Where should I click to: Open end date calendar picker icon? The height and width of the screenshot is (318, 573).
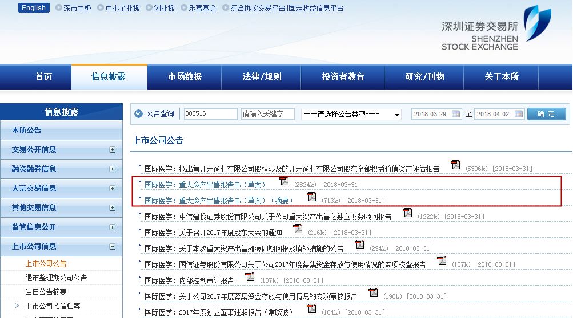(x=519, y=114)
